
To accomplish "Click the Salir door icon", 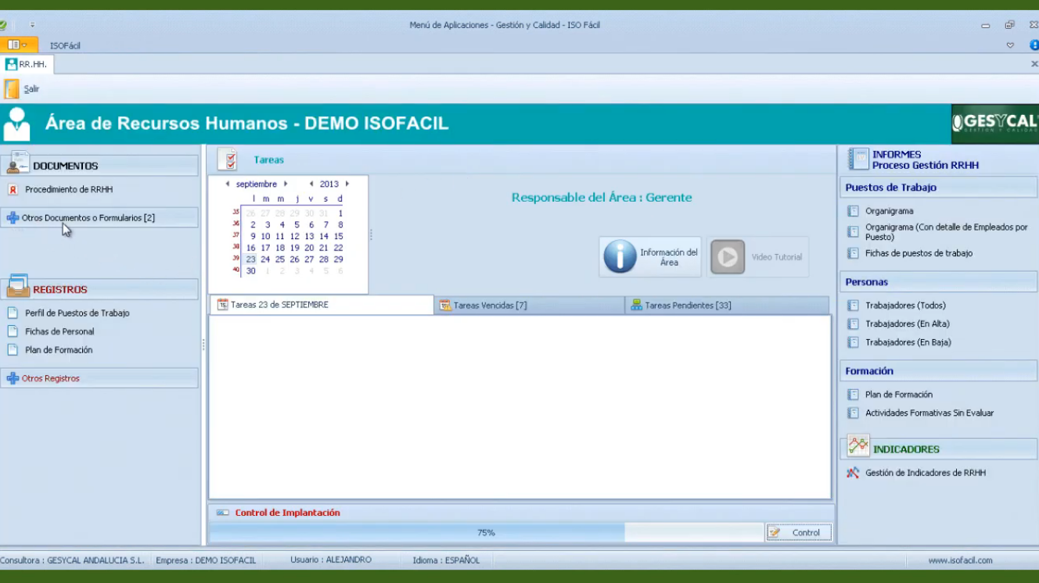I will tap(12, 89).
